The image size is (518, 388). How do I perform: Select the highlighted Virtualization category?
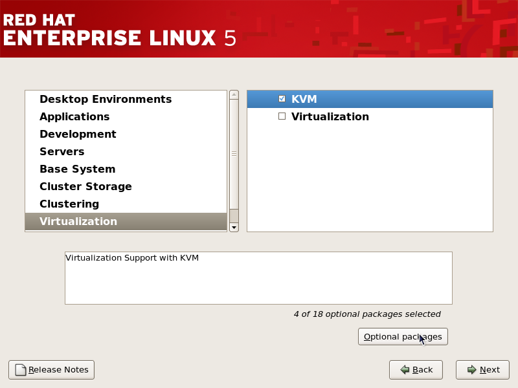click(x=78, y=221)
